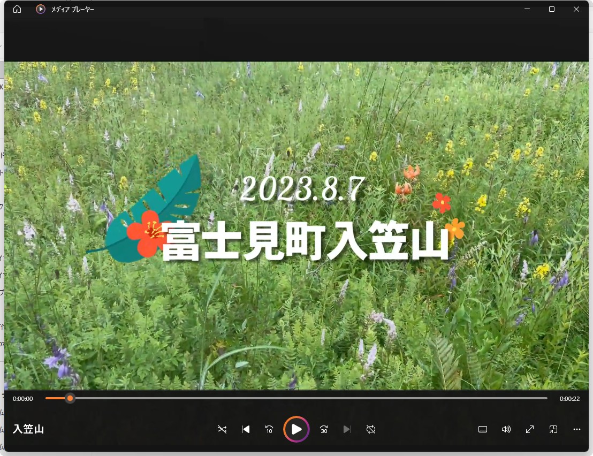Play the paused video
Screen dimensions: 593x456
click(296, 429)
